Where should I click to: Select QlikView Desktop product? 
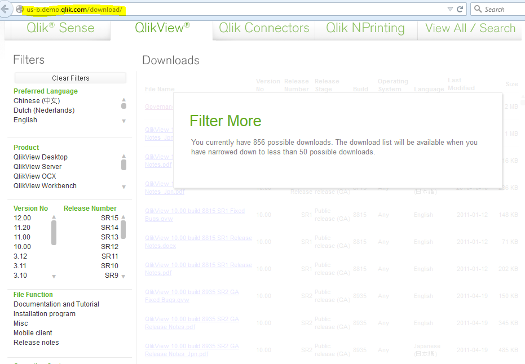[41, 157]
